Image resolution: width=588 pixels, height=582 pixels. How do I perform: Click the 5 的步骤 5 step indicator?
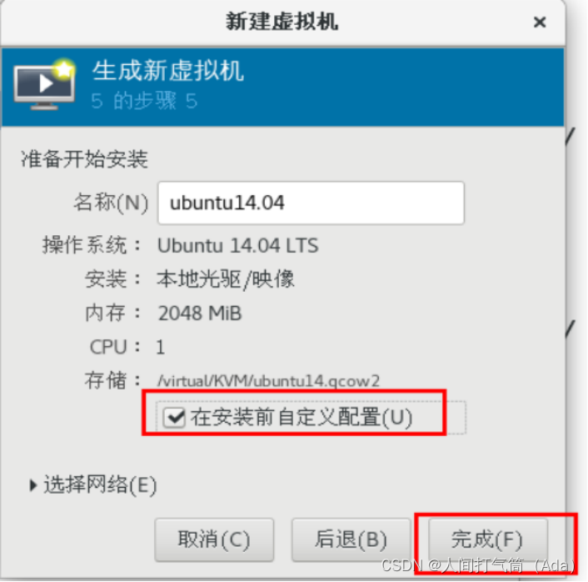point(144,101)
